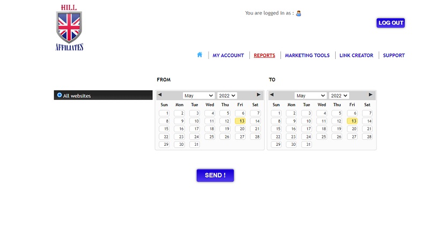The image size is (429, 245).
Task: Pick May 13 highlighted in TO calendar
Action: (x=352, y=121)
